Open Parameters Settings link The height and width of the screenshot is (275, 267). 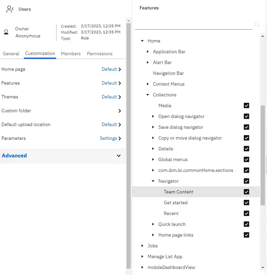(108, 139)
